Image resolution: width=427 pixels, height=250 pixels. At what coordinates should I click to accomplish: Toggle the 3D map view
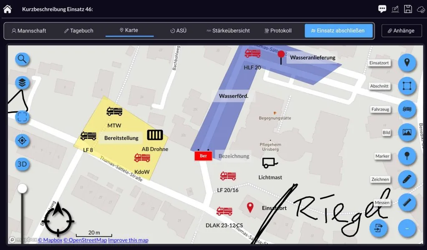coord(22,164)
